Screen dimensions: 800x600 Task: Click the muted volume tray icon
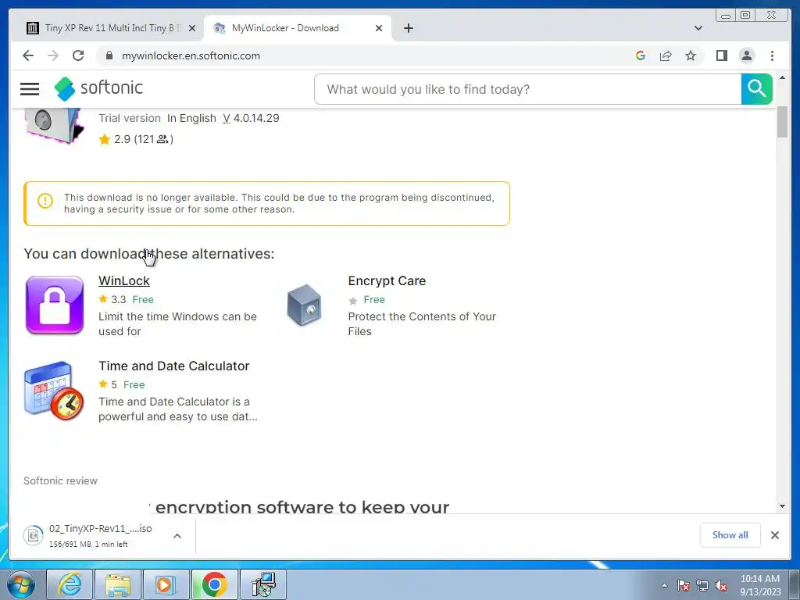coord(721,585)
